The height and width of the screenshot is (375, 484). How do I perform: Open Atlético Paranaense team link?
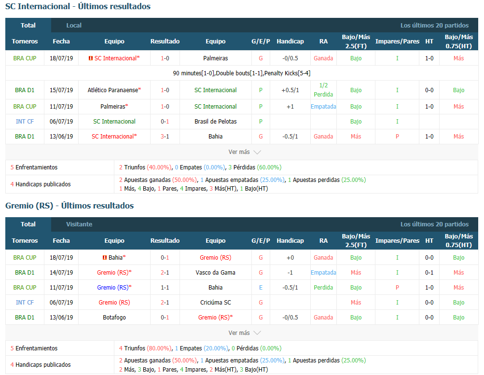click(x=114, y=90)
